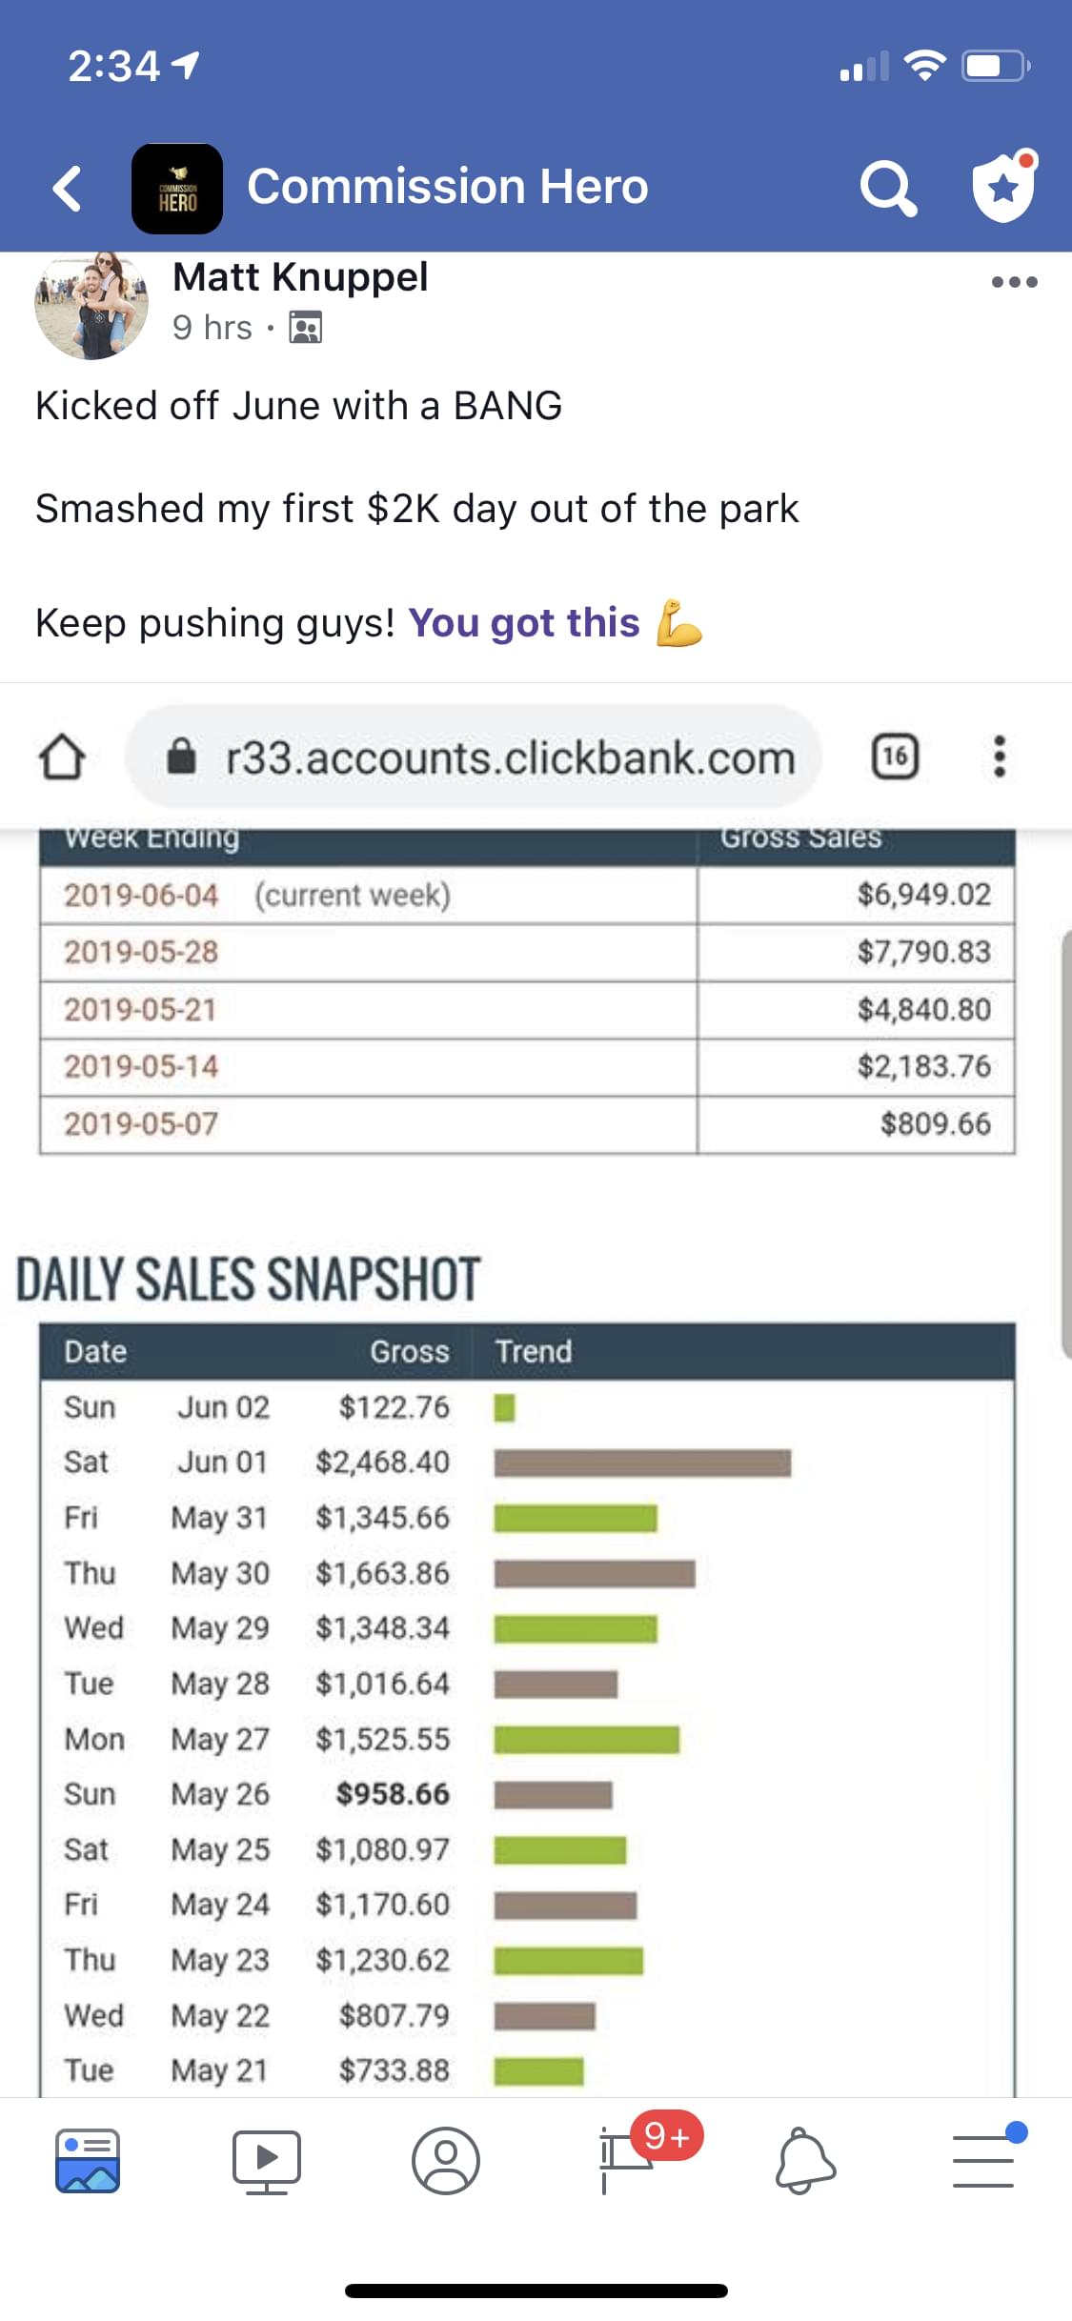Open the post options three-dot menu
The height and width of the screenshot is (2321, 1072).
coord(1014,282)
